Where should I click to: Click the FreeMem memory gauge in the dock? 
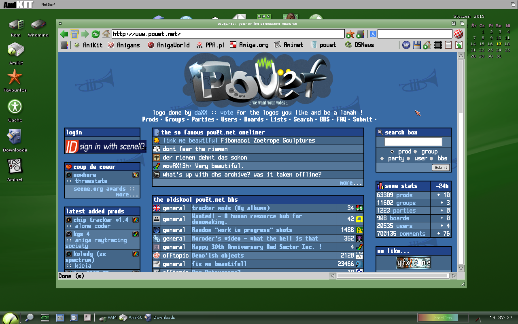point(443,318)
